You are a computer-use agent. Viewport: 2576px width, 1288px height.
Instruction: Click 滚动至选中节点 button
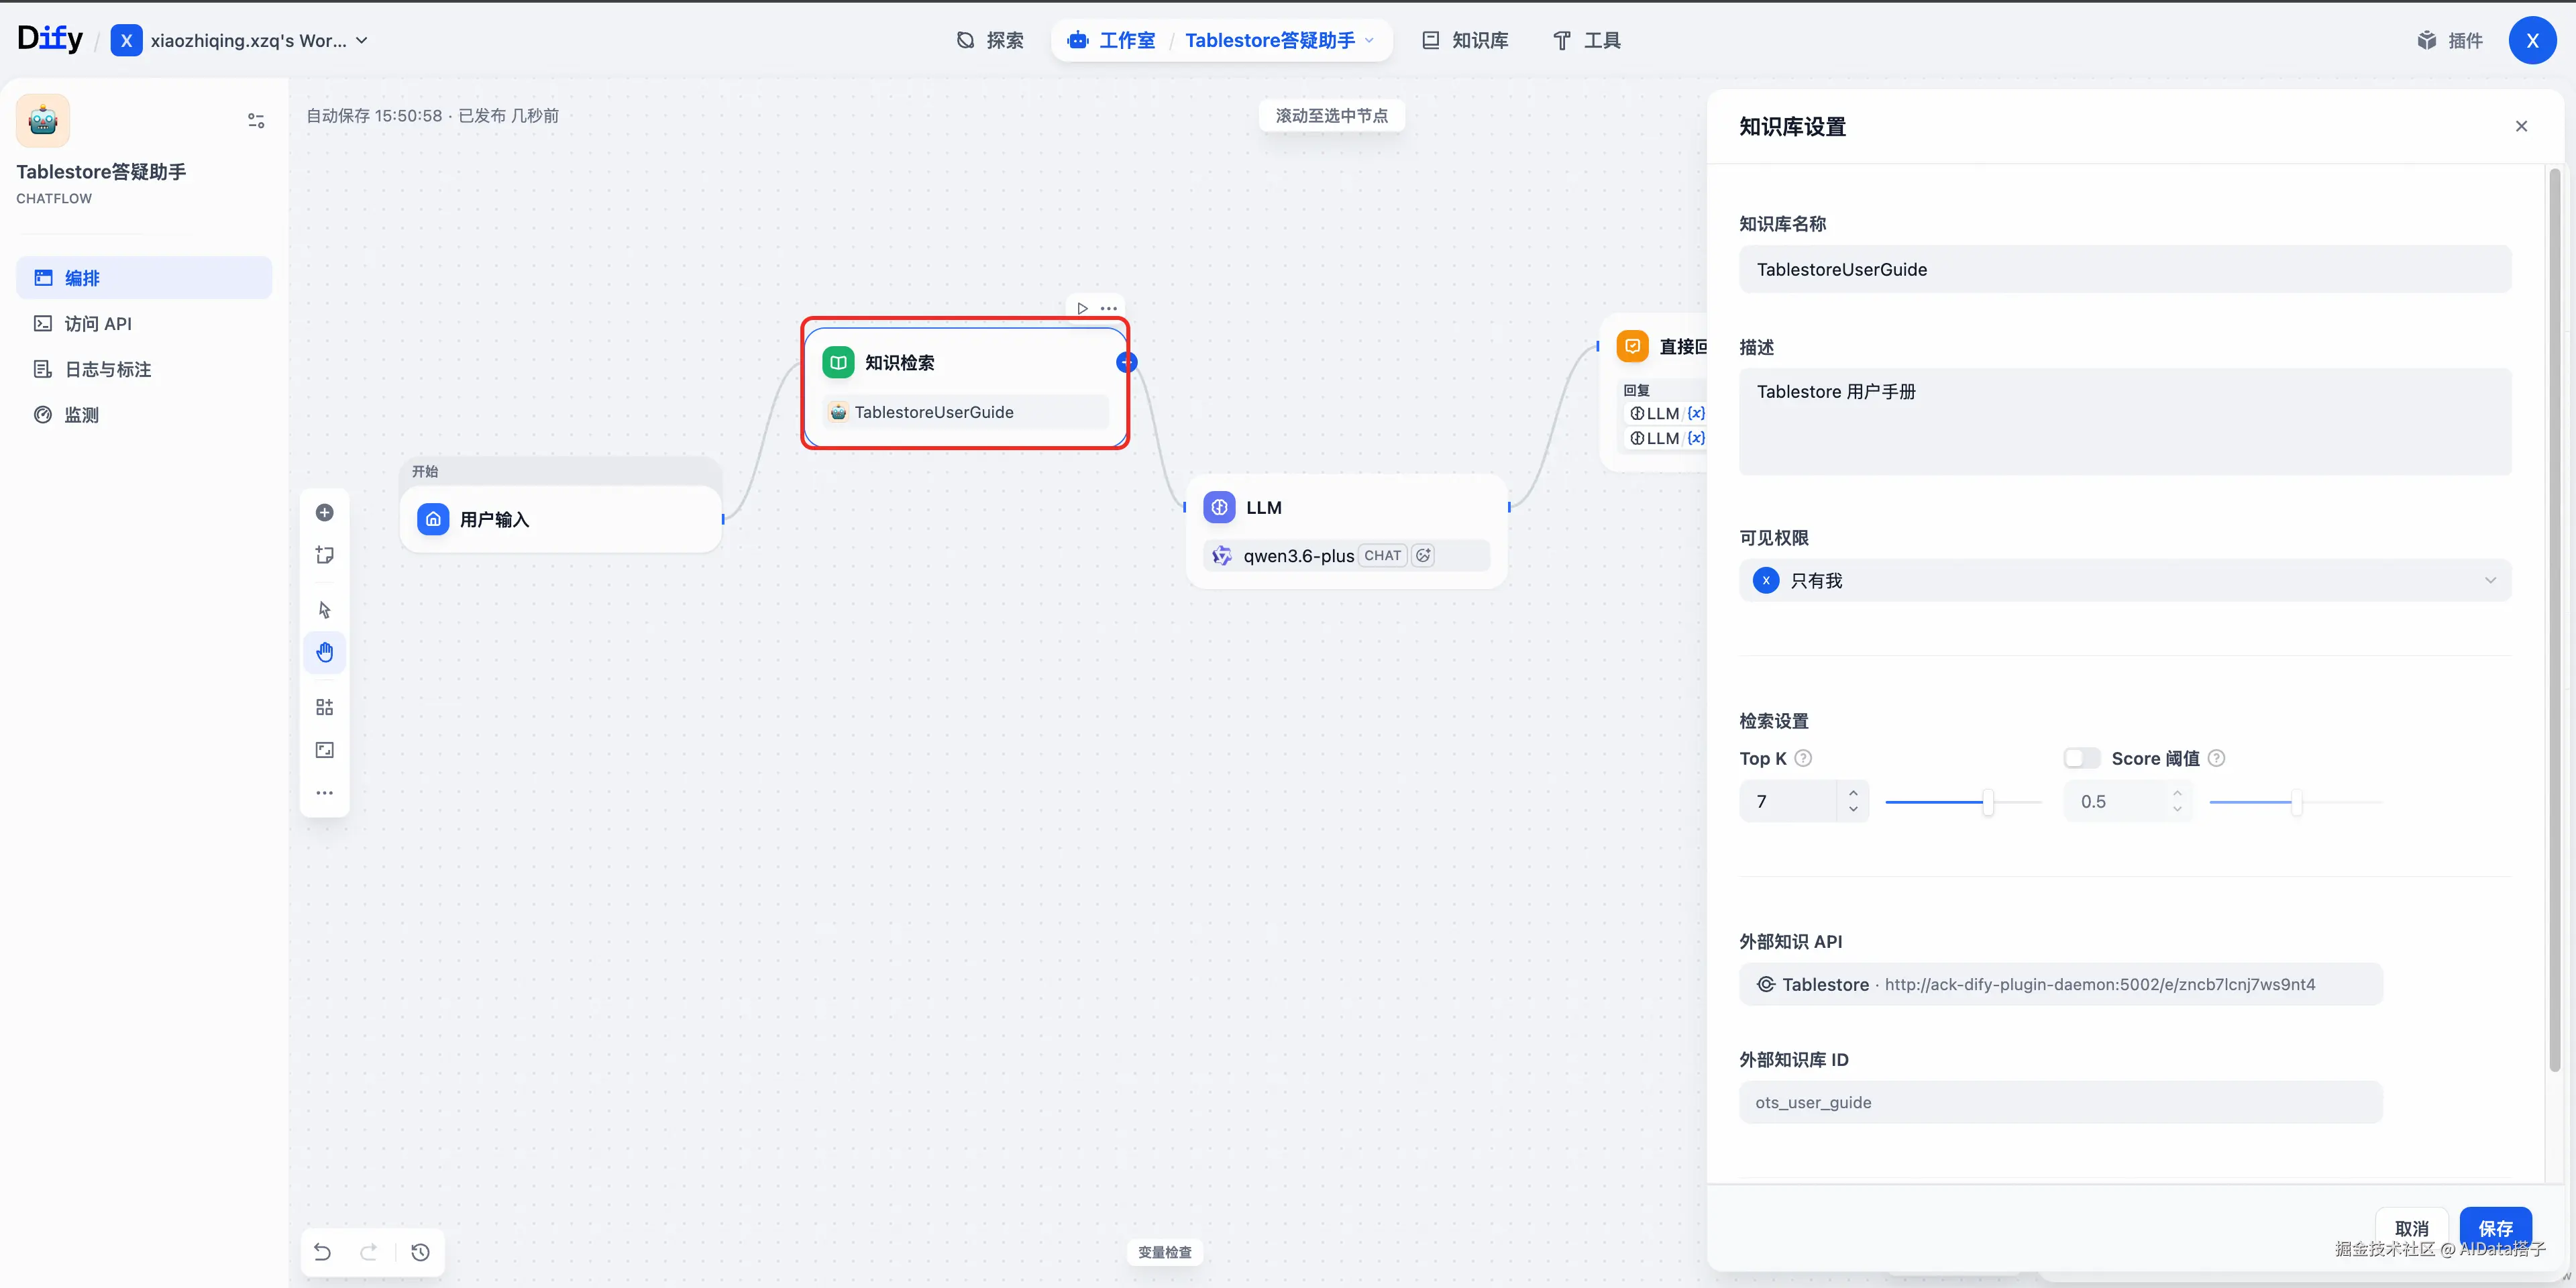tap(1332, 116)
